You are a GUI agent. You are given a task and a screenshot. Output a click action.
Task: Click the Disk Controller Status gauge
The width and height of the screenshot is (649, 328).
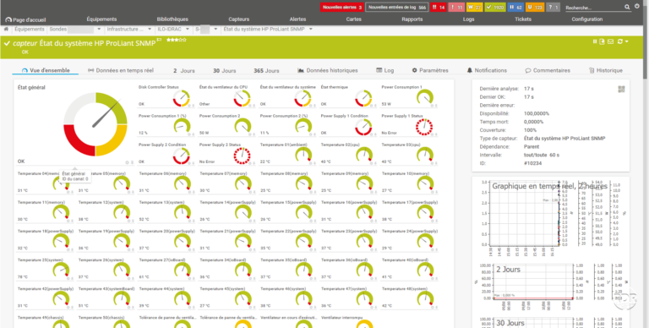pyautogui.click(x=182, y=99)
